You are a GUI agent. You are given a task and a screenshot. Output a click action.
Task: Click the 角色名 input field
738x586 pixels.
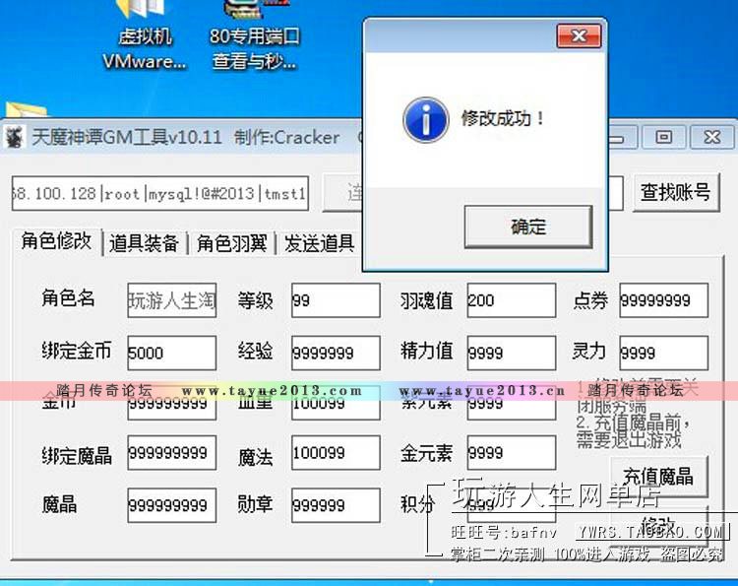(172, 300)
